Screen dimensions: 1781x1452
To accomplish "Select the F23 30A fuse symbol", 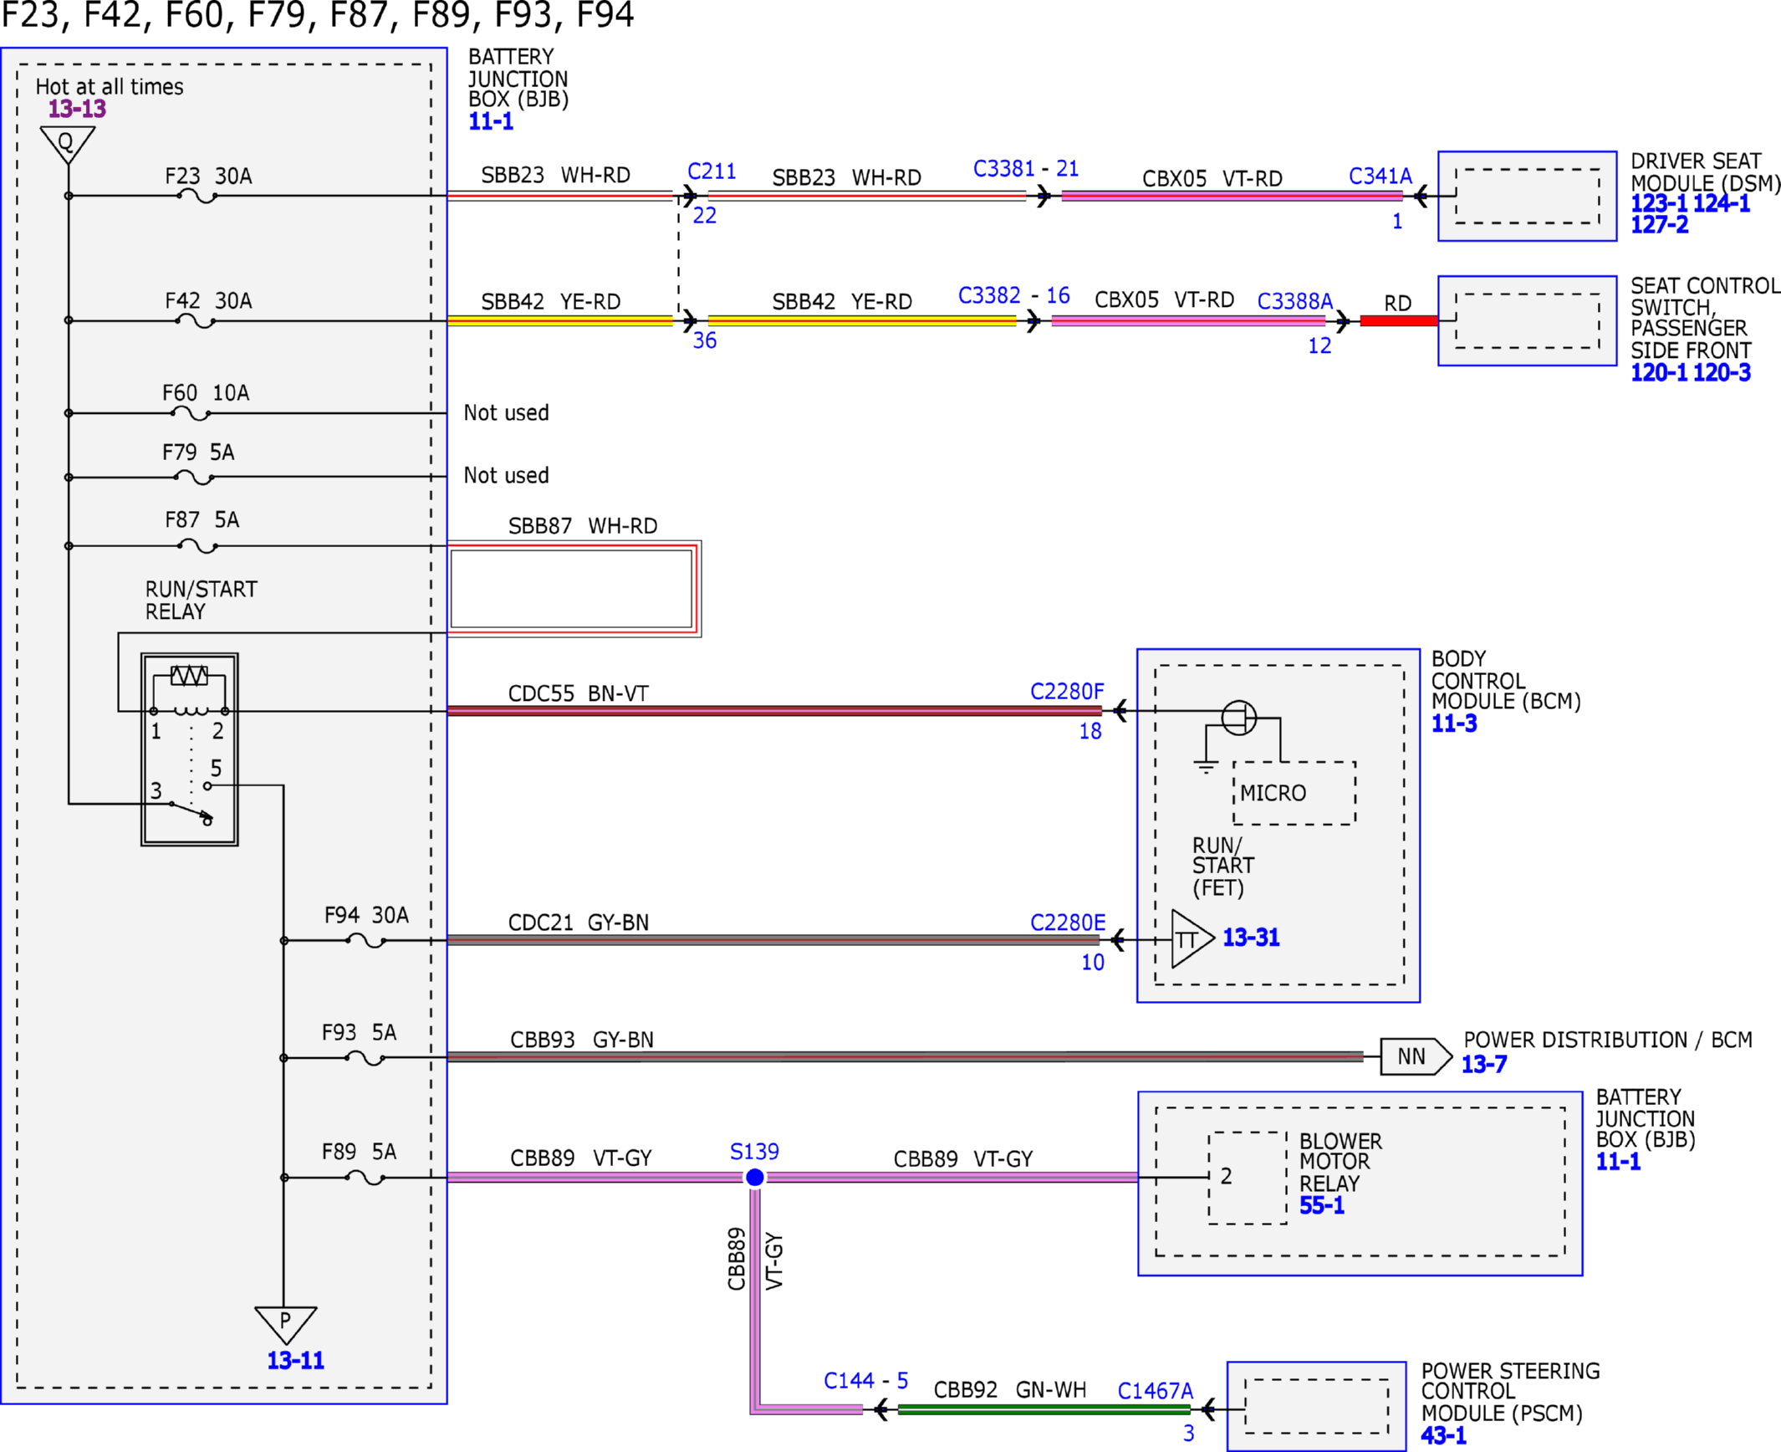I will click(x=197, y=196).
